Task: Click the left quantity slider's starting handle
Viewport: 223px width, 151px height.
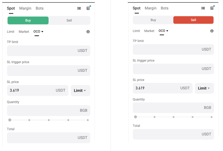Action: [10, 120]
